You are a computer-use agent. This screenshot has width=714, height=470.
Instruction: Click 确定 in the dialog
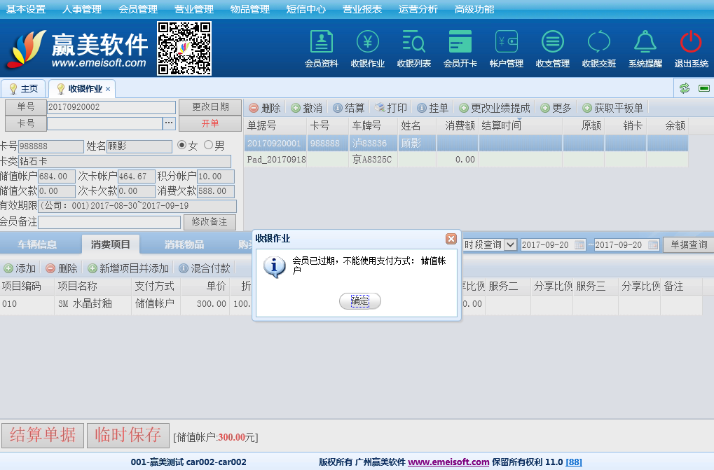click(x=360, y=300)
